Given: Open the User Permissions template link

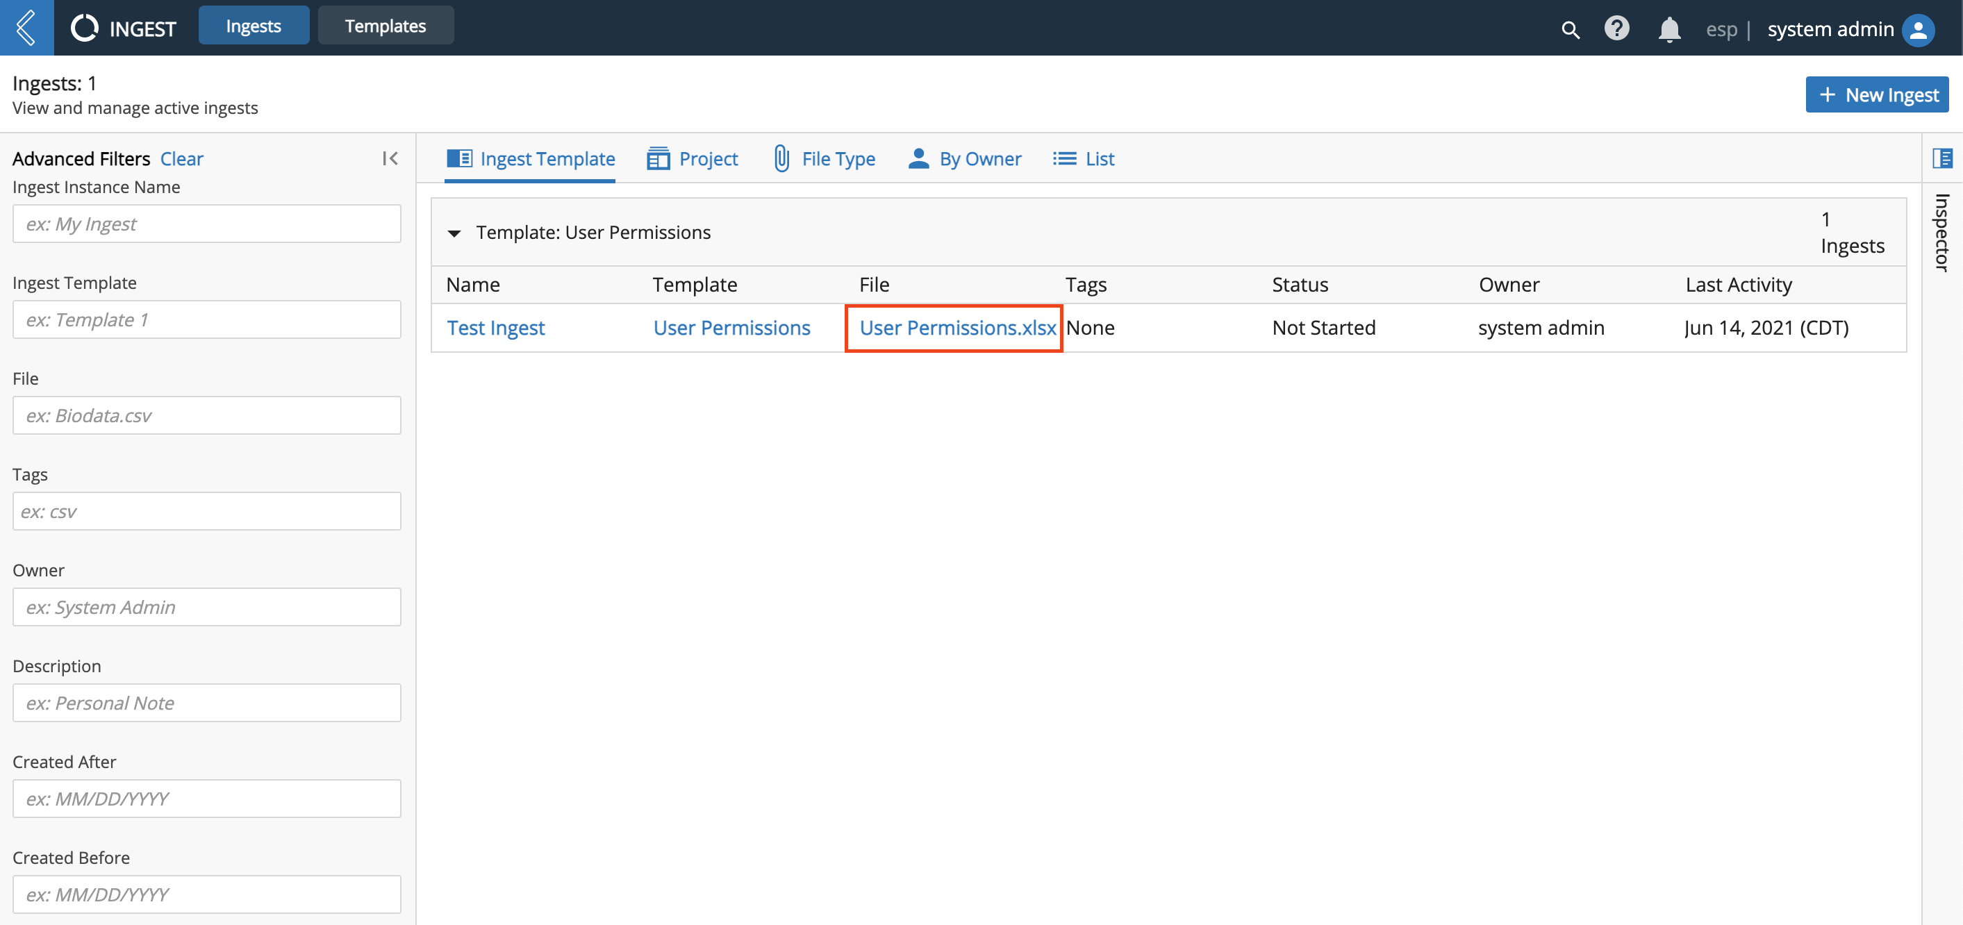Looking at the screenshot, I should pyautogui.click(x=731, y=328).
